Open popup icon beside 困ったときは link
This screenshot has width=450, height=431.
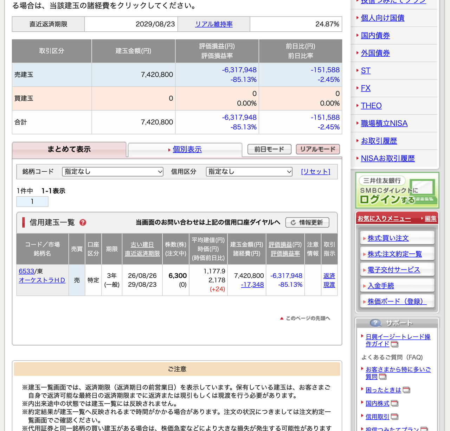click(406, 390)
